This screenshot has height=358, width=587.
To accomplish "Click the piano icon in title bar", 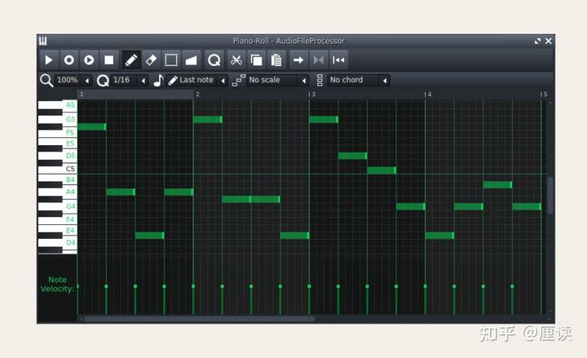I will [42, 41].
